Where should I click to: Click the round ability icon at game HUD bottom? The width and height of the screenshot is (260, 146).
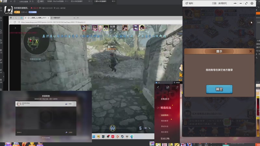pyautogui.click(x=112, y=128)
